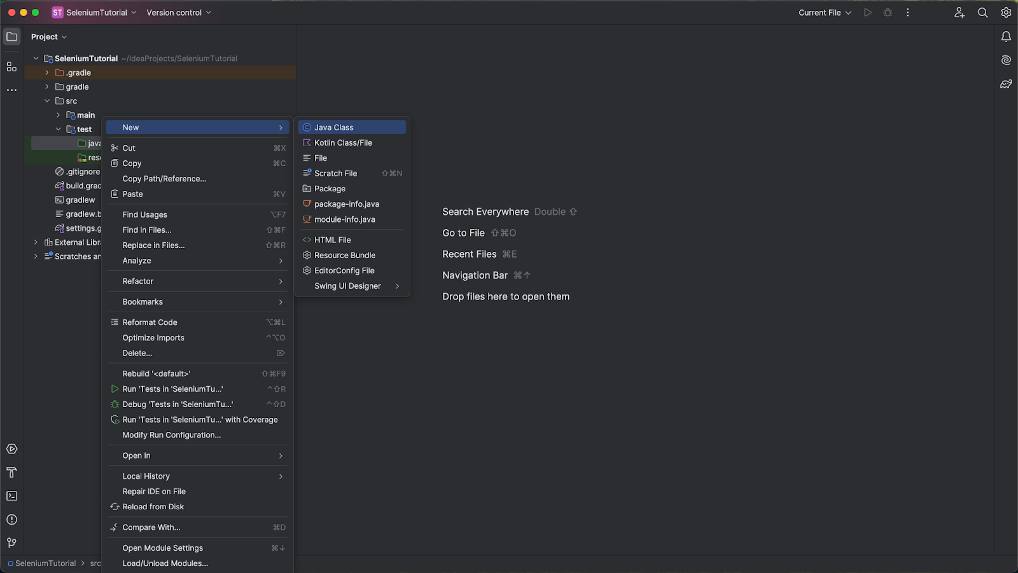Image resolution: width=1018 pixels, height=573 pixels.
Task: Select Java Class from the New submenu
Action: click(333, 127)
